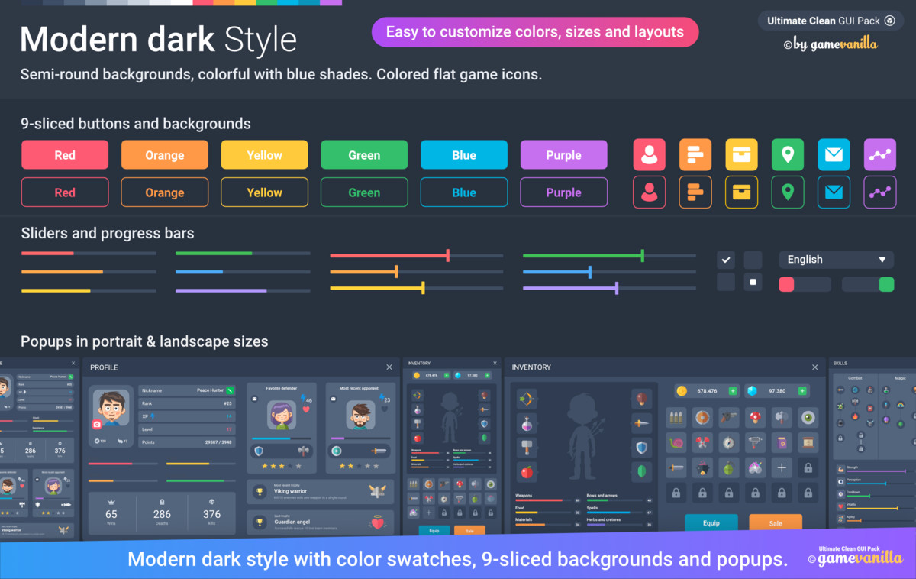
Task: Select the outlined green location pin icon
Action: (788, 192)
